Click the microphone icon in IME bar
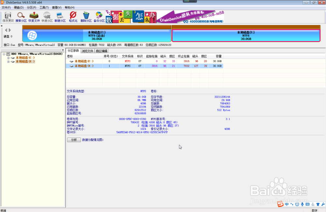The height and width of the screenshot is (212, 326). [x=302, y=204]
